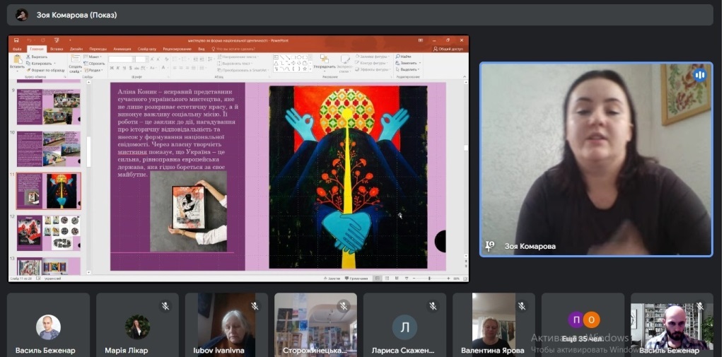Click muted mic on Лариса Скажен tile
This screenshot has width=724, height=357.
click(433, 305)
